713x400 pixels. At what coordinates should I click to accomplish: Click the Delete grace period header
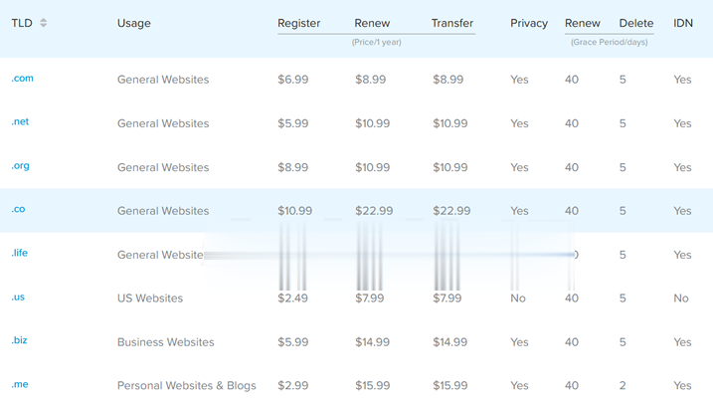click(636, 23)
